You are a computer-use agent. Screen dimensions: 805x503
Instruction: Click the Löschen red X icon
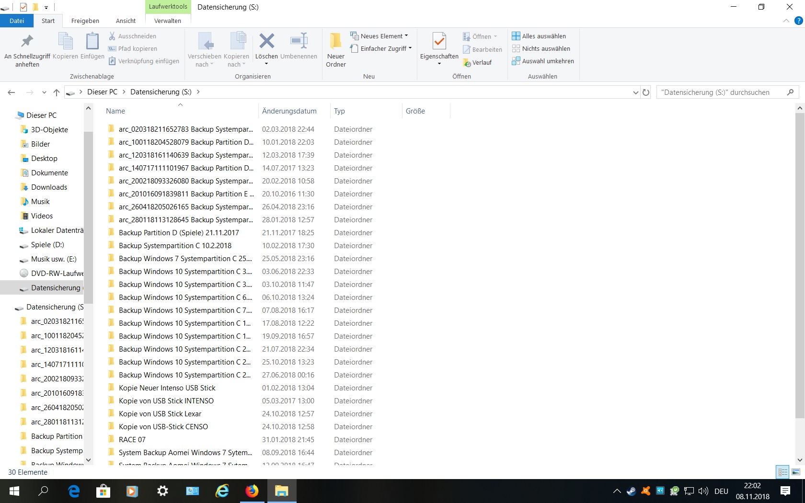click(267, 41)
